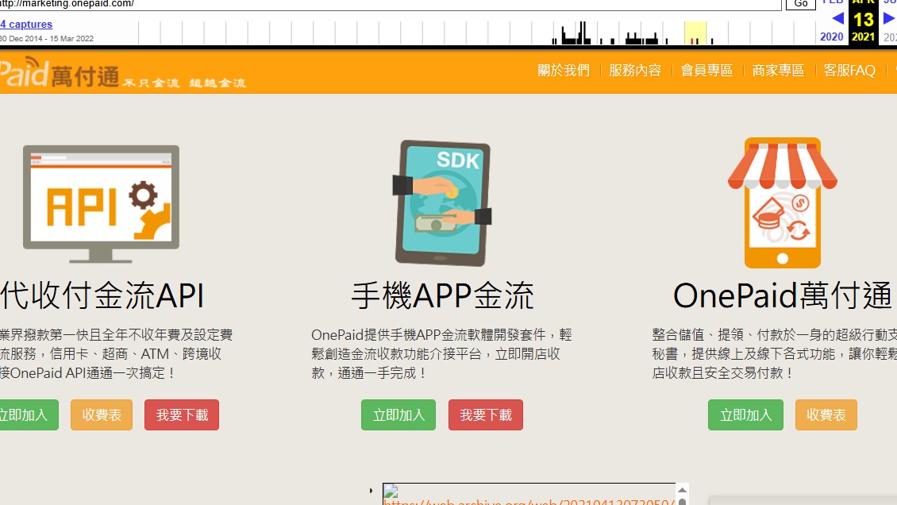Click the broken image icon at bottom
This screenshot has height=505, width=897.
(390, 492)
